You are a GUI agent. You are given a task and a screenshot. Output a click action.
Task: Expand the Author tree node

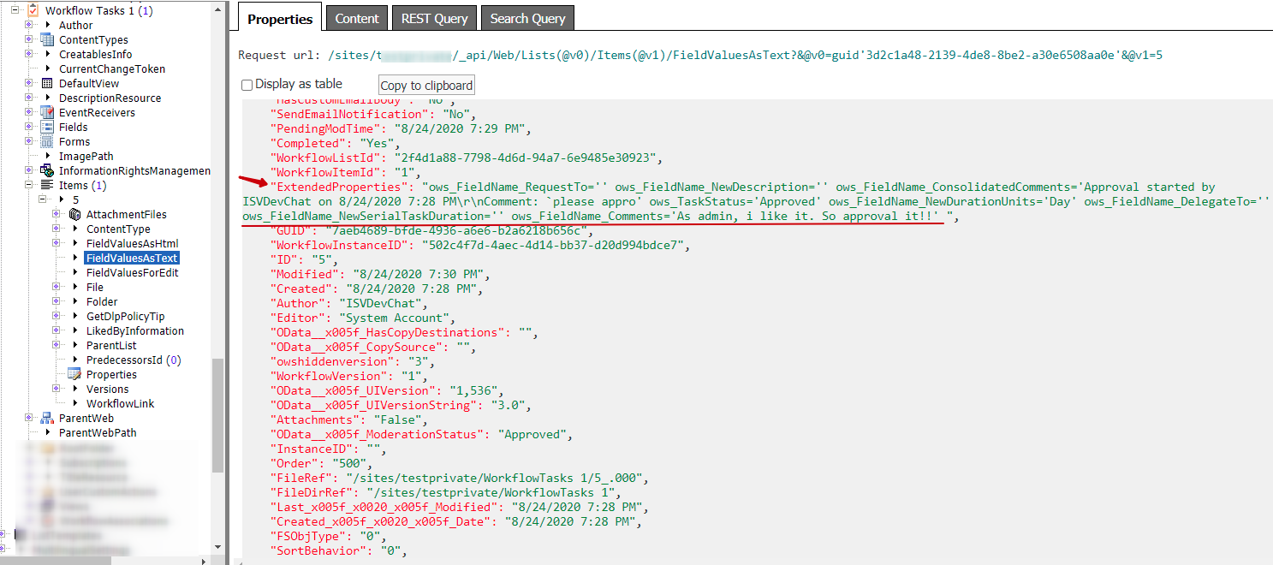[27, 25]
